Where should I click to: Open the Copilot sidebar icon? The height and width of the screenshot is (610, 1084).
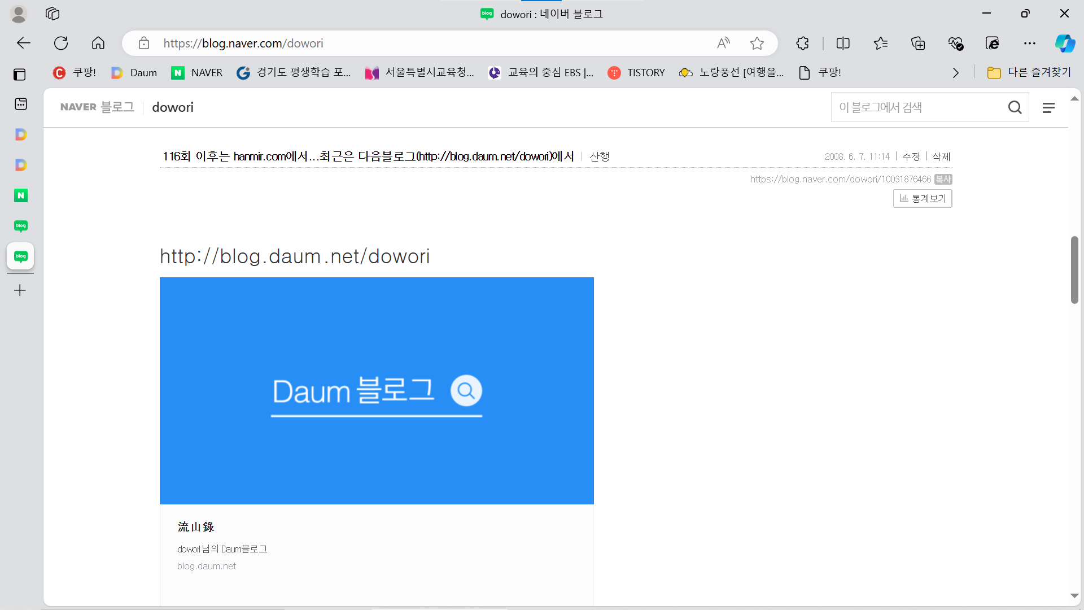[x=1065, y=43]
